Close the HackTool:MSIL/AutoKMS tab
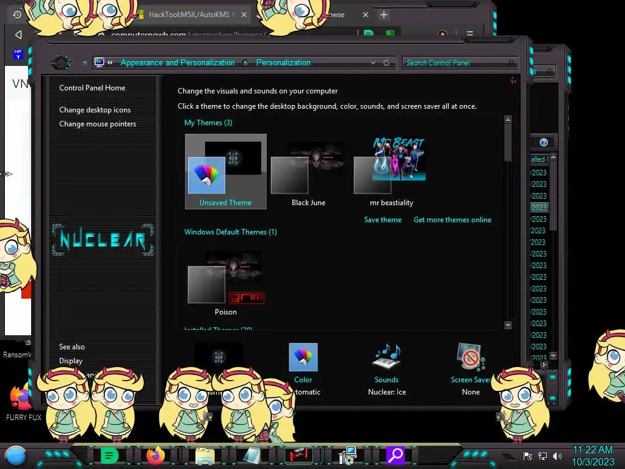 pos(244,15)
